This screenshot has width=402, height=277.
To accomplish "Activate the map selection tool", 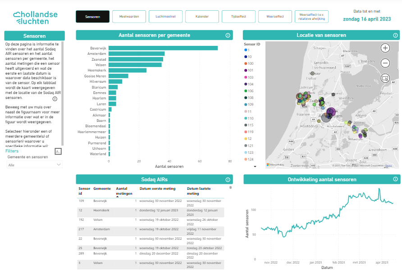I will [x=385, y=78].
